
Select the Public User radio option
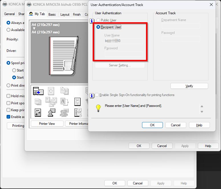coord(98,20)
